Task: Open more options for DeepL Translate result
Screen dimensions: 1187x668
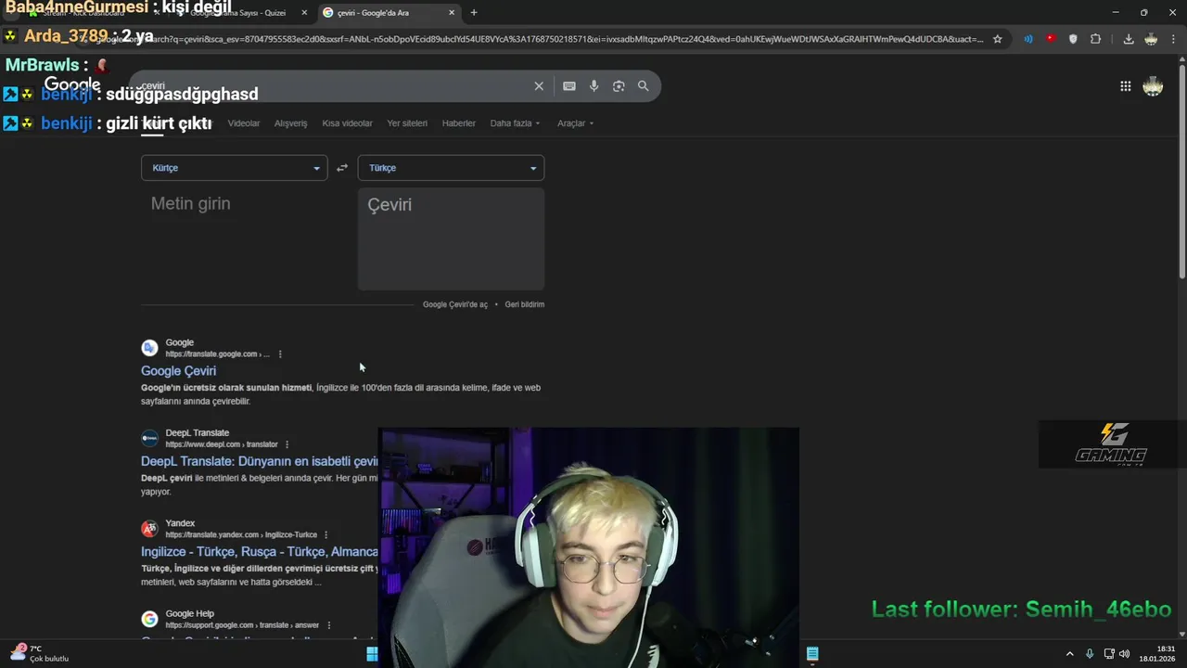Action: click(287, 444)
